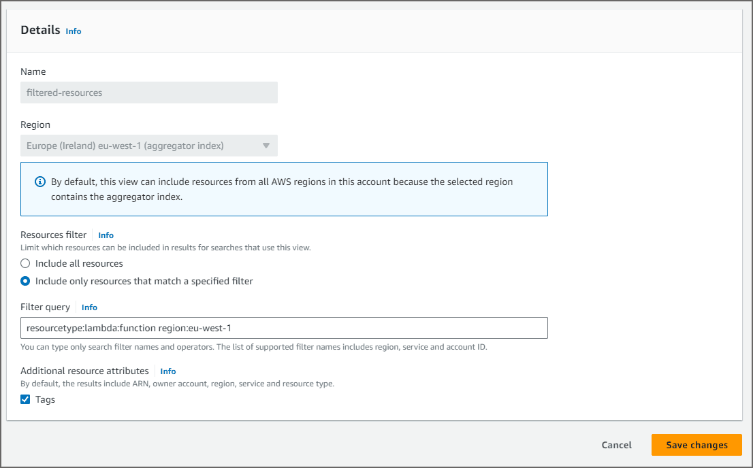Image resolution: width=753 pixels, height=468 pixels.
Task: Click the filter query help text below the field
Action: point(253,347)
